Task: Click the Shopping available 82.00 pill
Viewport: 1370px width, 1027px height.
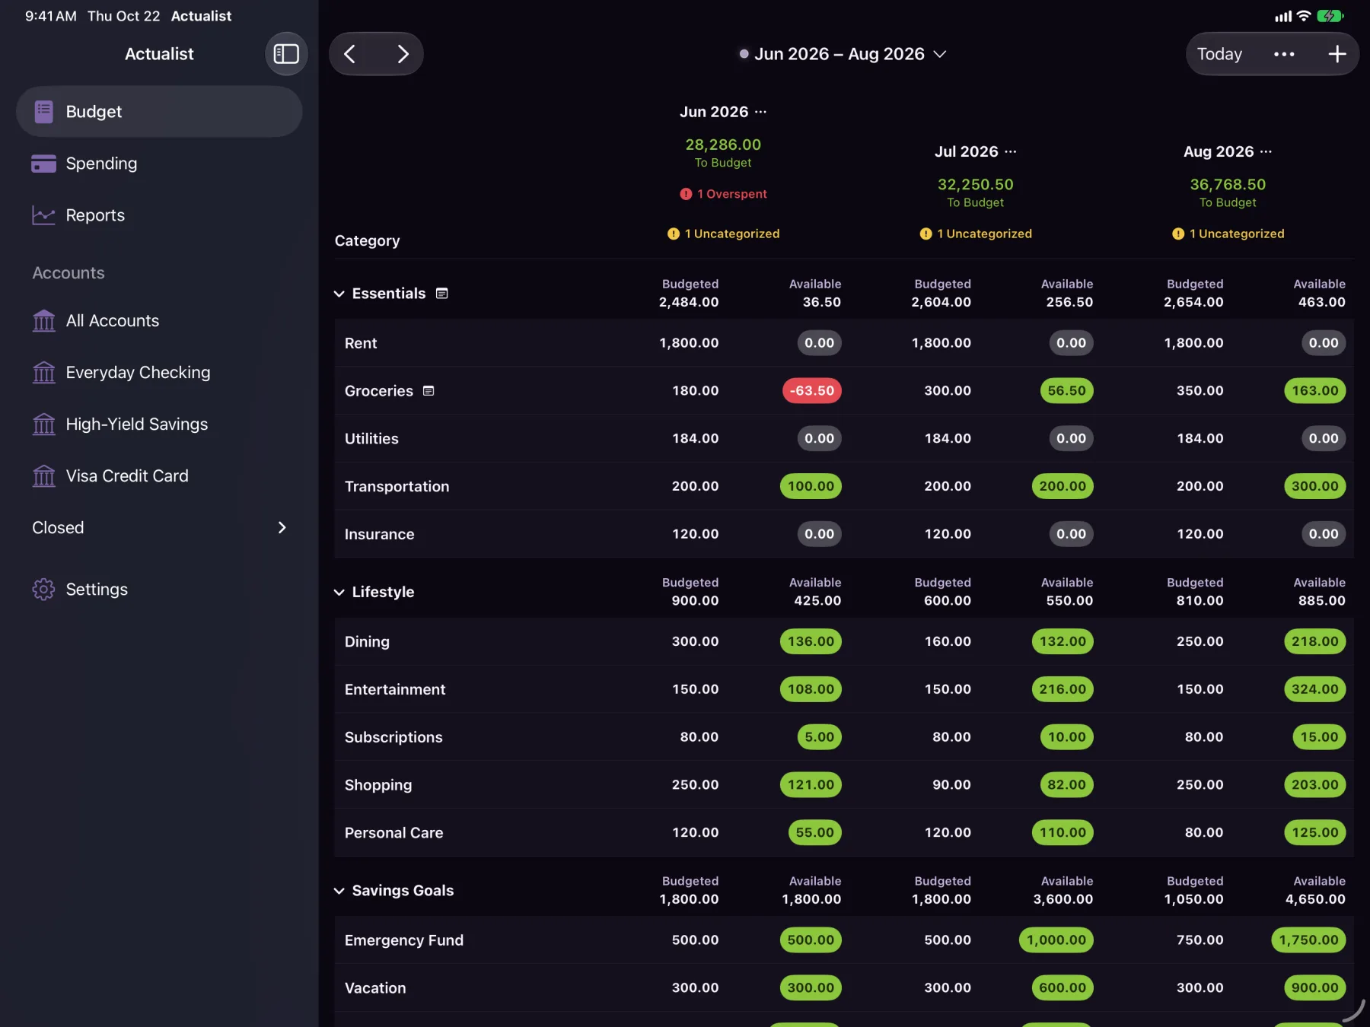Action: [1066, 785]
